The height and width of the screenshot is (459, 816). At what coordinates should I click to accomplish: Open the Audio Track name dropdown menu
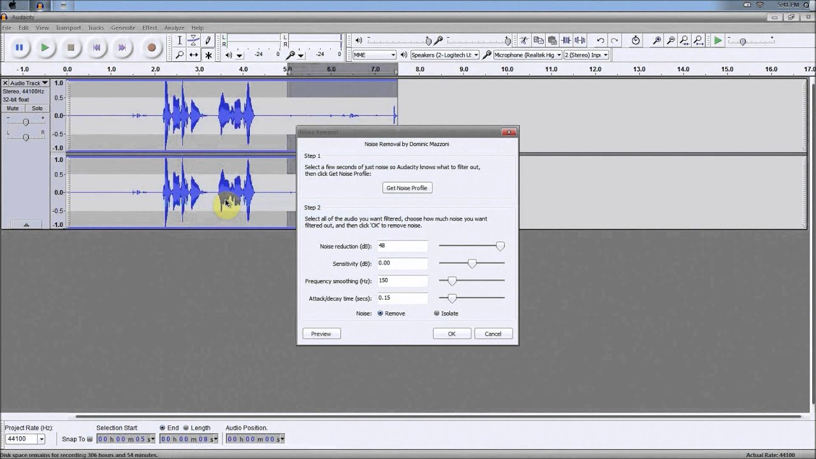[29, 83]
